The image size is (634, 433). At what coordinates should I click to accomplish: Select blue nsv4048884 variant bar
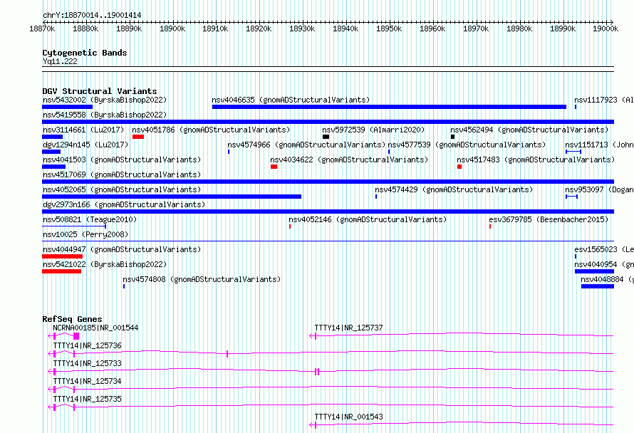click(598, 286)
